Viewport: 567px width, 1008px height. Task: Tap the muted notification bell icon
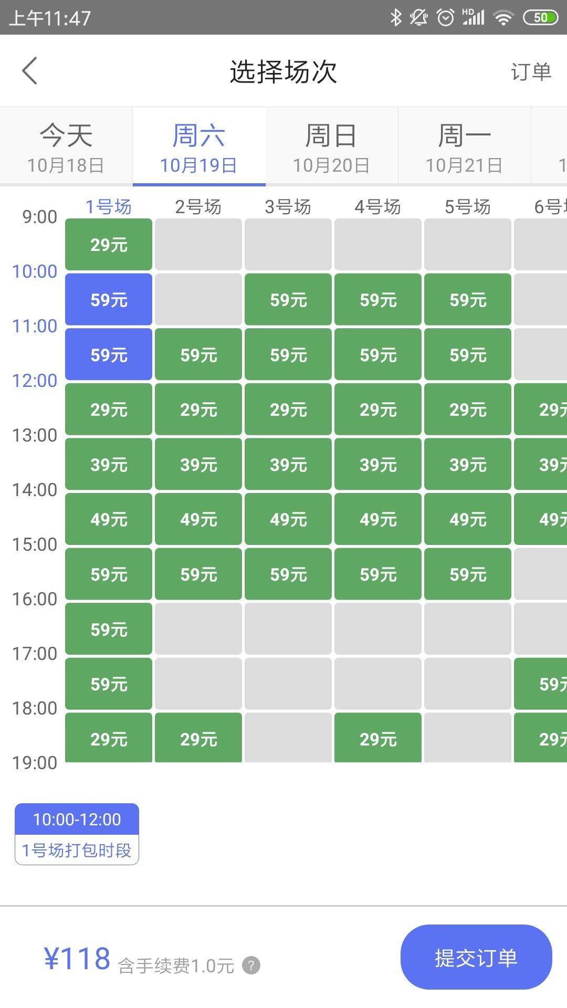point(419,18)
